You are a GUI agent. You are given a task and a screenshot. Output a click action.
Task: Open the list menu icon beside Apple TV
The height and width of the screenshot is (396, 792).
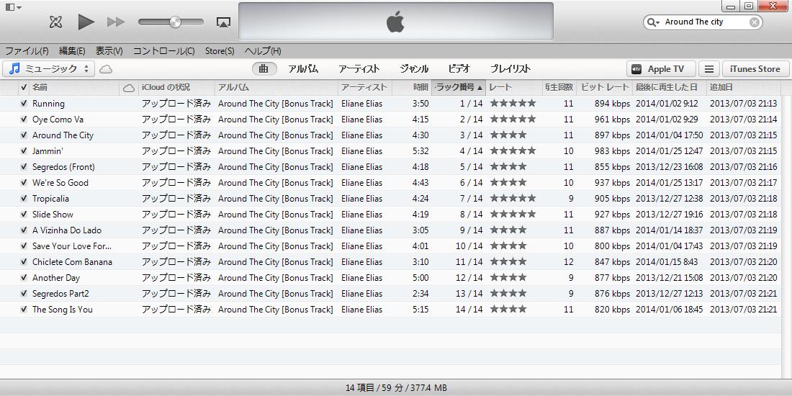click(x=709, y=69)
